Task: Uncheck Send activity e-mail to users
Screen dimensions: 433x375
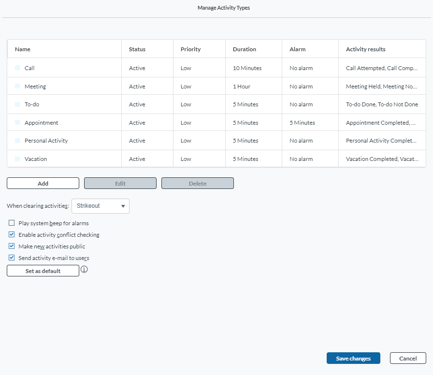Action: click(x=12, y=258)
